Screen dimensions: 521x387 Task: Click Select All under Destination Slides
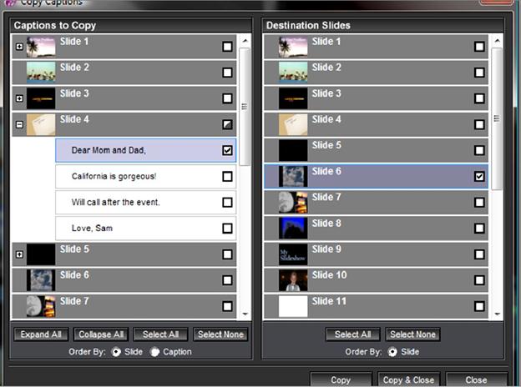coord(352,334)
